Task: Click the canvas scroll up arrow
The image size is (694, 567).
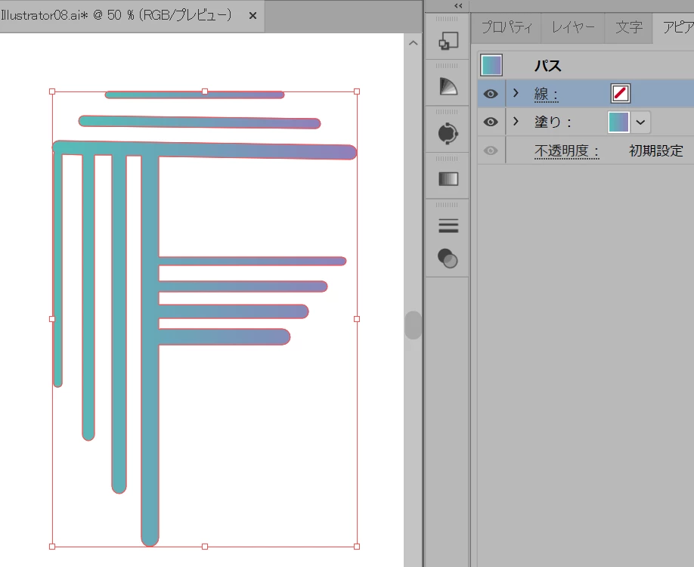Action: 413,43
